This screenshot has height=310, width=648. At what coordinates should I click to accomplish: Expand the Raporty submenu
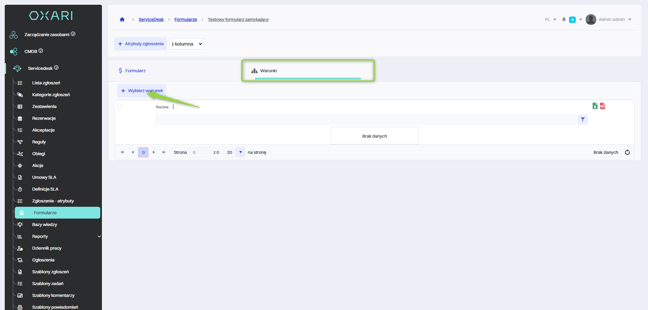point(99,236)
